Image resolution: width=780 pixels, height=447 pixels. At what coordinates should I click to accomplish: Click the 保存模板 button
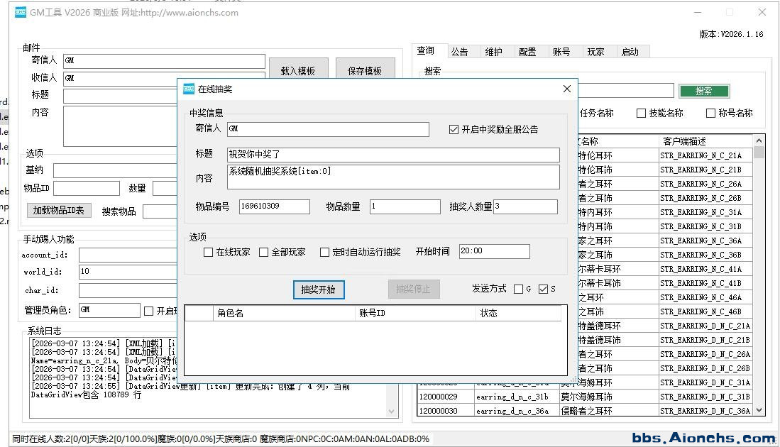(x=364, y=71)
